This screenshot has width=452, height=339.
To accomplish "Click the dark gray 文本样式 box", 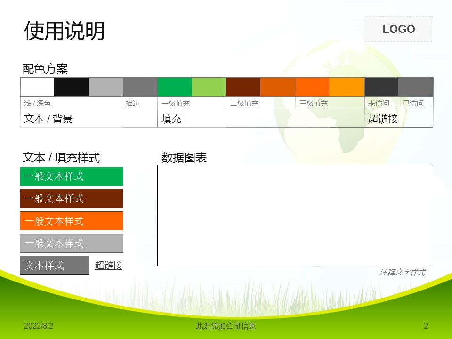I will [54, 265].
